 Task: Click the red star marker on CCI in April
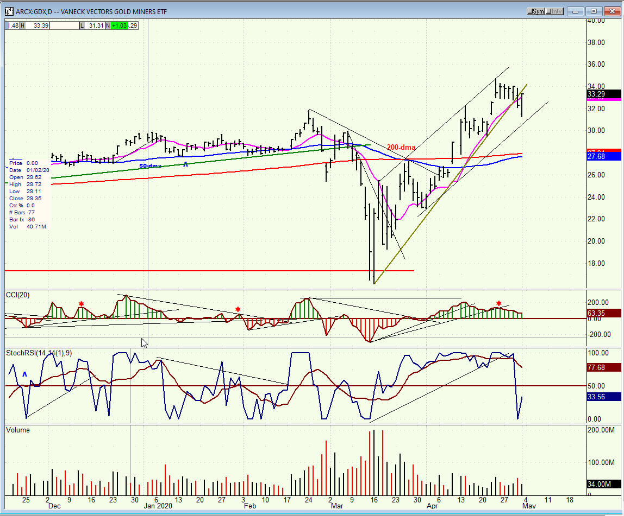coord(498,303)
